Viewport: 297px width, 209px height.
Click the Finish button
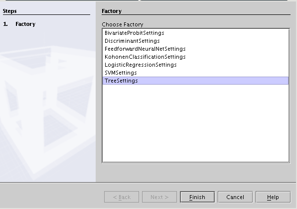[197, 197]
